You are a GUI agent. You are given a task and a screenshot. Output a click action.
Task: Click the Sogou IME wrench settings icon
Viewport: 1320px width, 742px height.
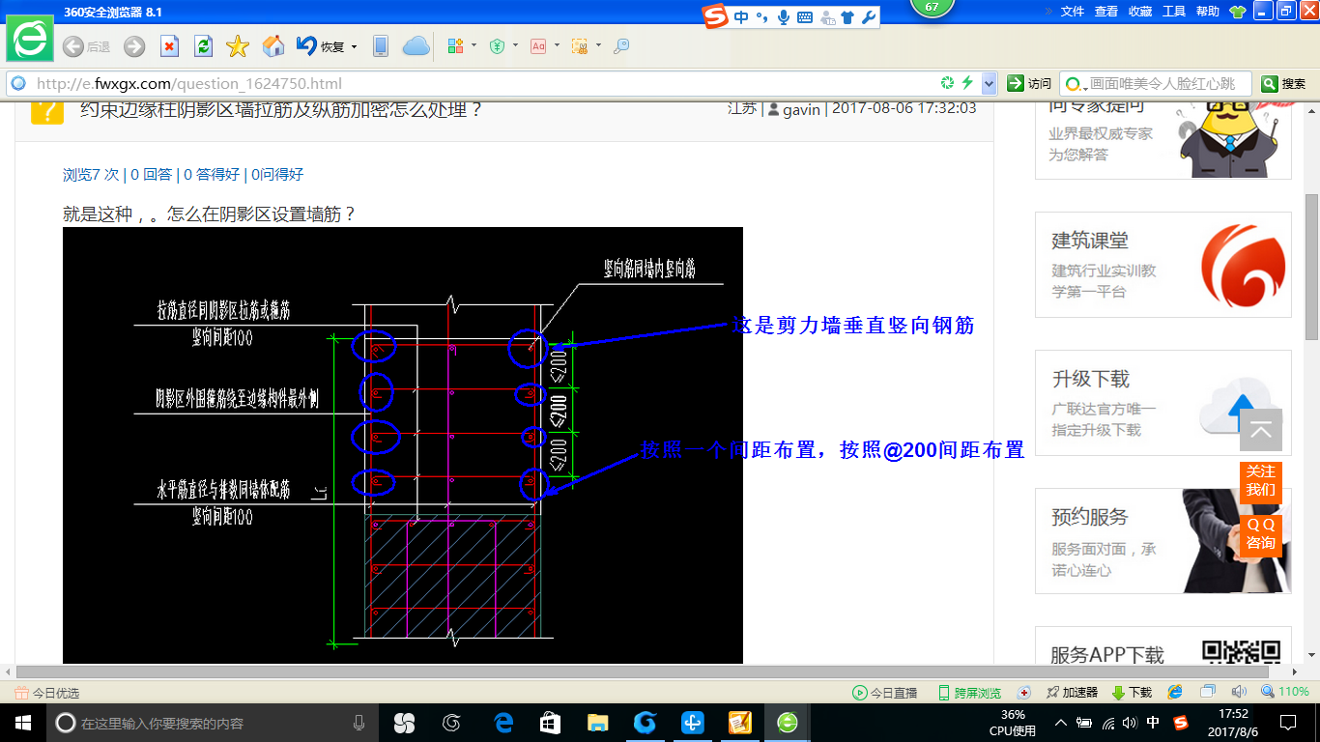pos(868,17)
